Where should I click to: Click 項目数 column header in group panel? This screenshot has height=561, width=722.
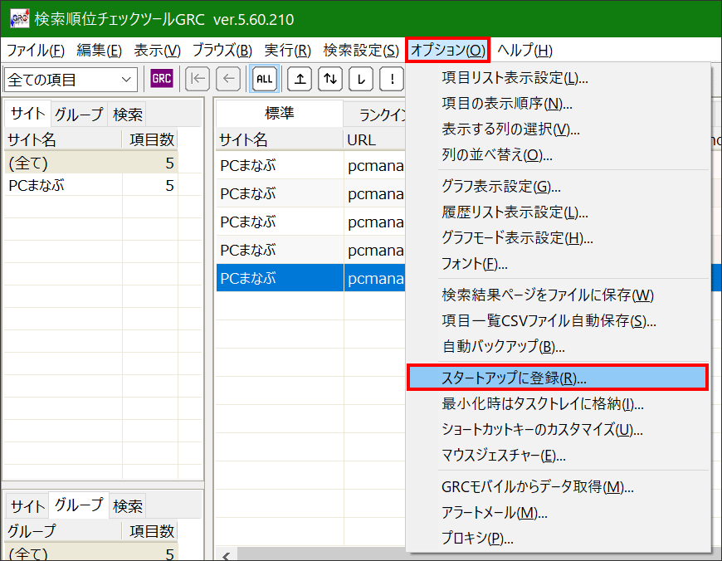click(150, 531)
